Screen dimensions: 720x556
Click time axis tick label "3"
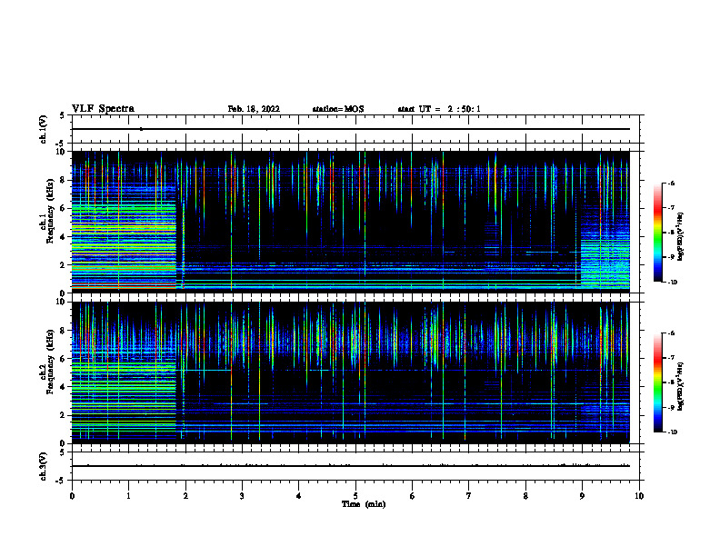coord(242,496)
